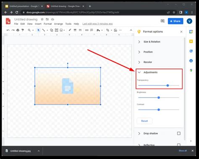Enable the Reflection checkbox

click(179, 145)
